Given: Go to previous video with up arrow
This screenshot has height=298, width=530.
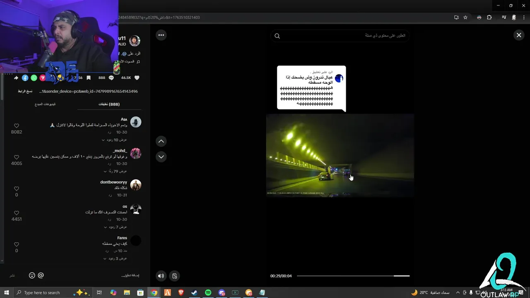Looking at the screenshot, I should pos(161,141).
